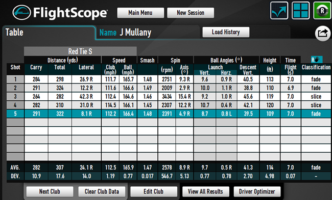Click the FlightScope logo

click(60, 13)
